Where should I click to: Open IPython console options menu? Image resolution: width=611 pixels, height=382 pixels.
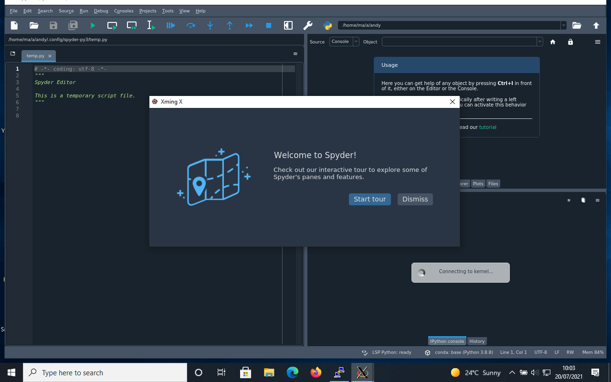[598, 201]
